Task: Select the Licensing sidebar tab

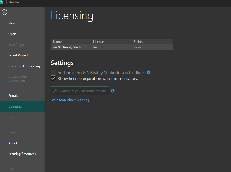Action: [15, 106]
